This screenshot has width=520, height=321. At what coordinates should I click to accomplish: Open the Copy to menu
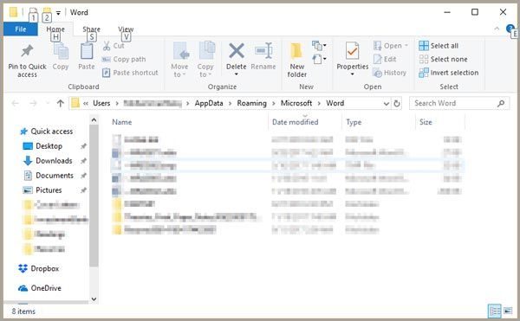pyautogui.click(x=205, y=60)
